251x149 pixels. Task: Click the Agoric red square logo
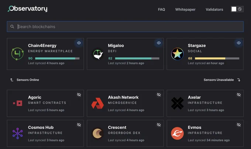click(18, 103)
